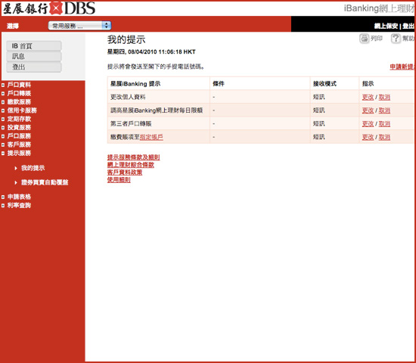Click 取消 link for 第三者戶口轉賬 row
Viewport: 416px width, 363px height.
pos(384,124)
